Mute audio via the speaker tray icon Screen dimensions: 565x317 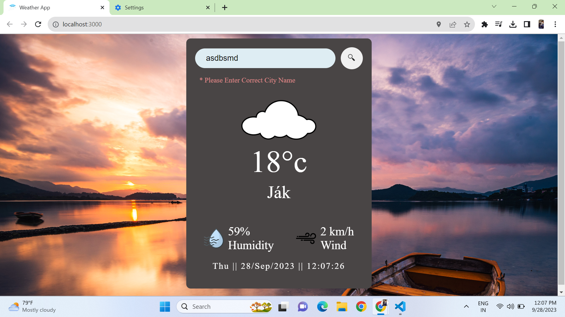point(511,306)
